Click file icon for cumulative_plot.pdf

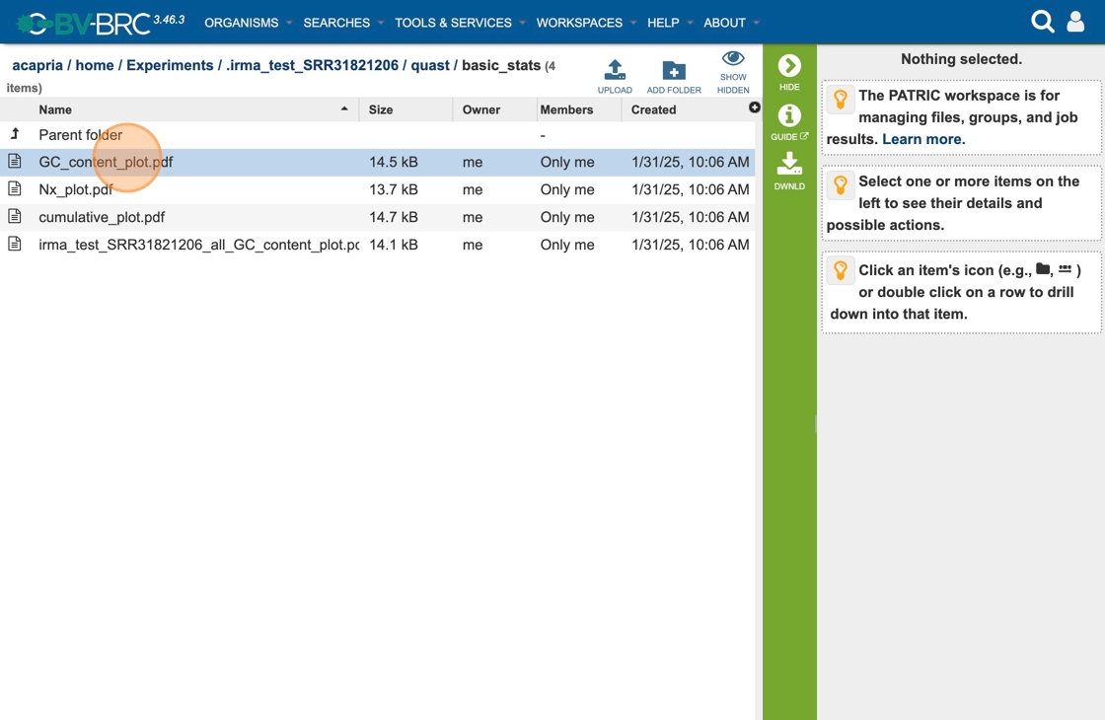[14, 216]
